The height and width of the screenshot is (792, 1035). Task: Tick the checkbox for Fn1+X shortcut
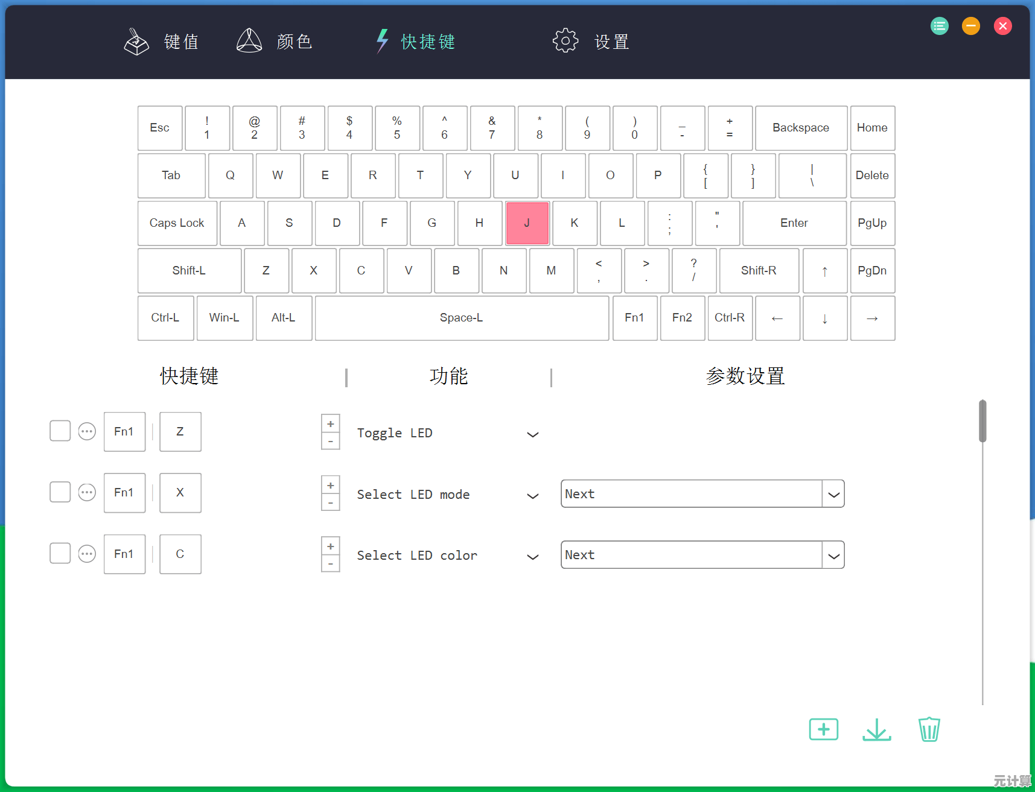(60, 492)
